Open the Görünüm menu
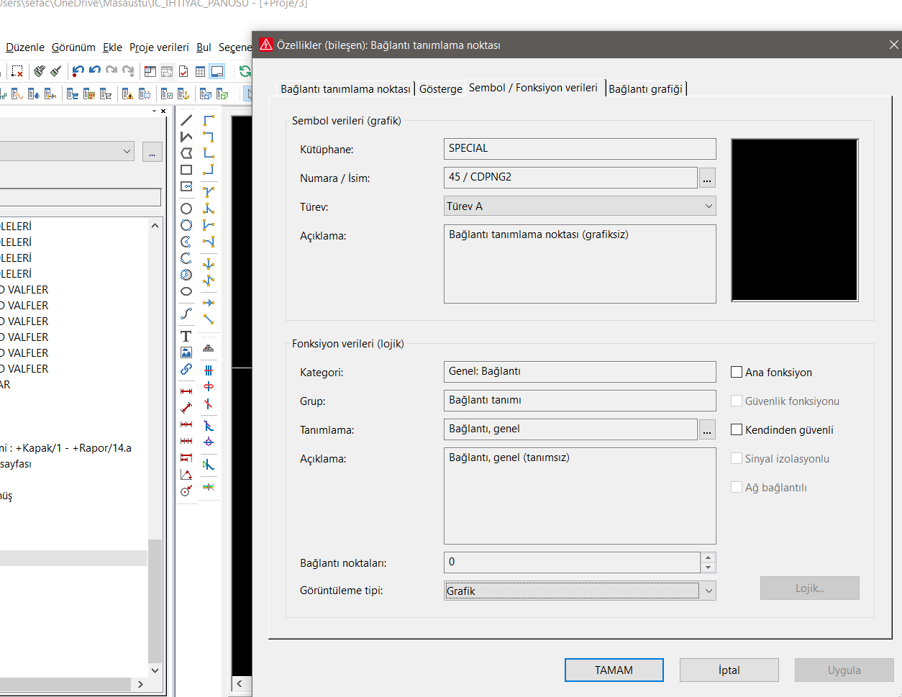902x697 pixels. [x=73, y=47]
